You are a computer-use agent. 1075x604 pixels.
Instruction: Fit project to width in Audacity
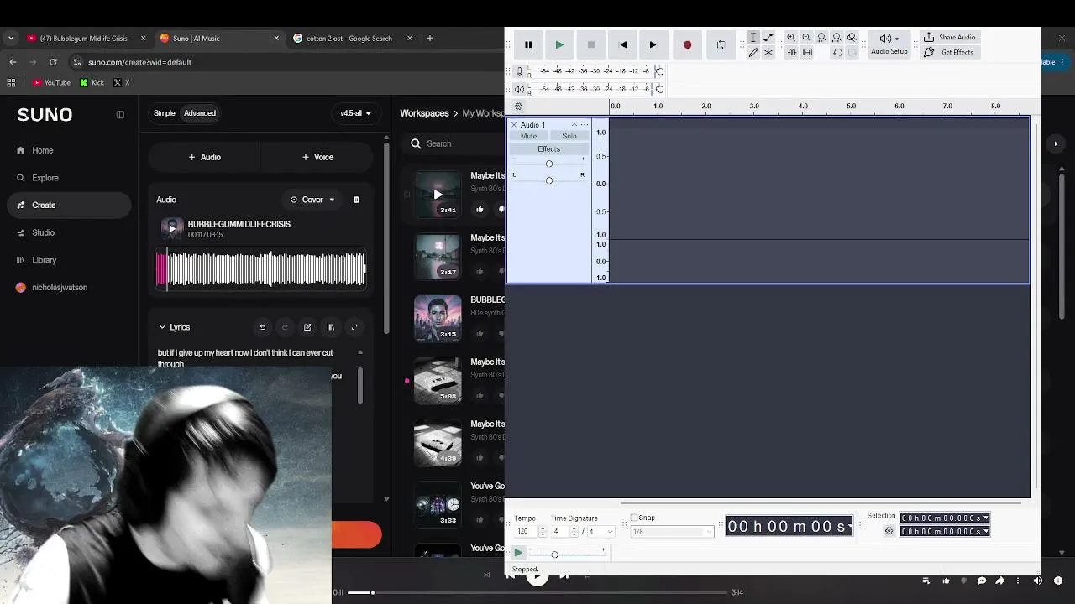(836, 38)
